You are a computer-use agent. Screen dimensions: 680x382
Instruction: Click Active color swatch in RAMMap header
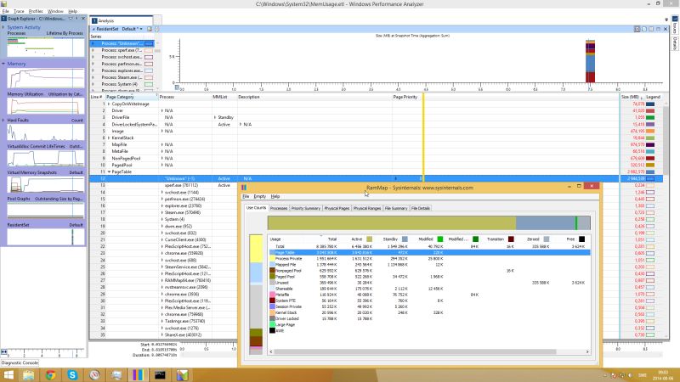370,239
